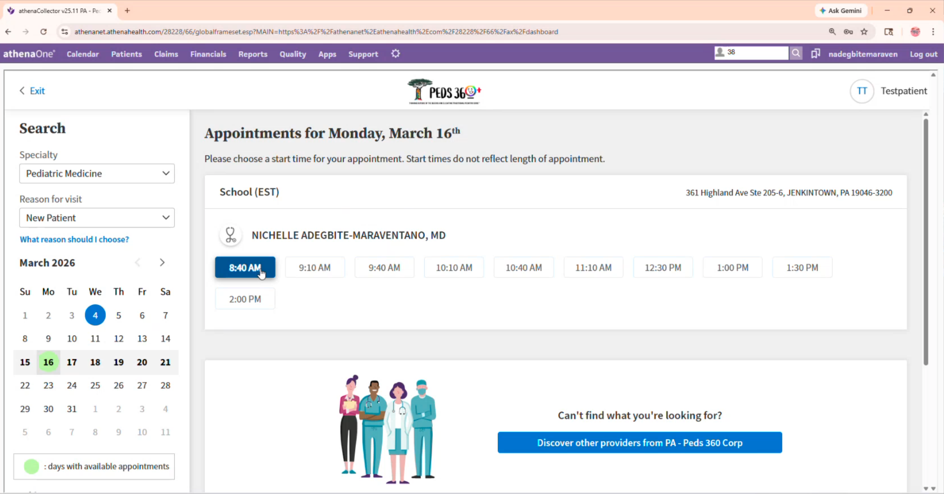This screenshot has height=494, width=944.
Task: Expand the Reason for visit dropdown
Action: pyautogui.click(x=97, y=218)
